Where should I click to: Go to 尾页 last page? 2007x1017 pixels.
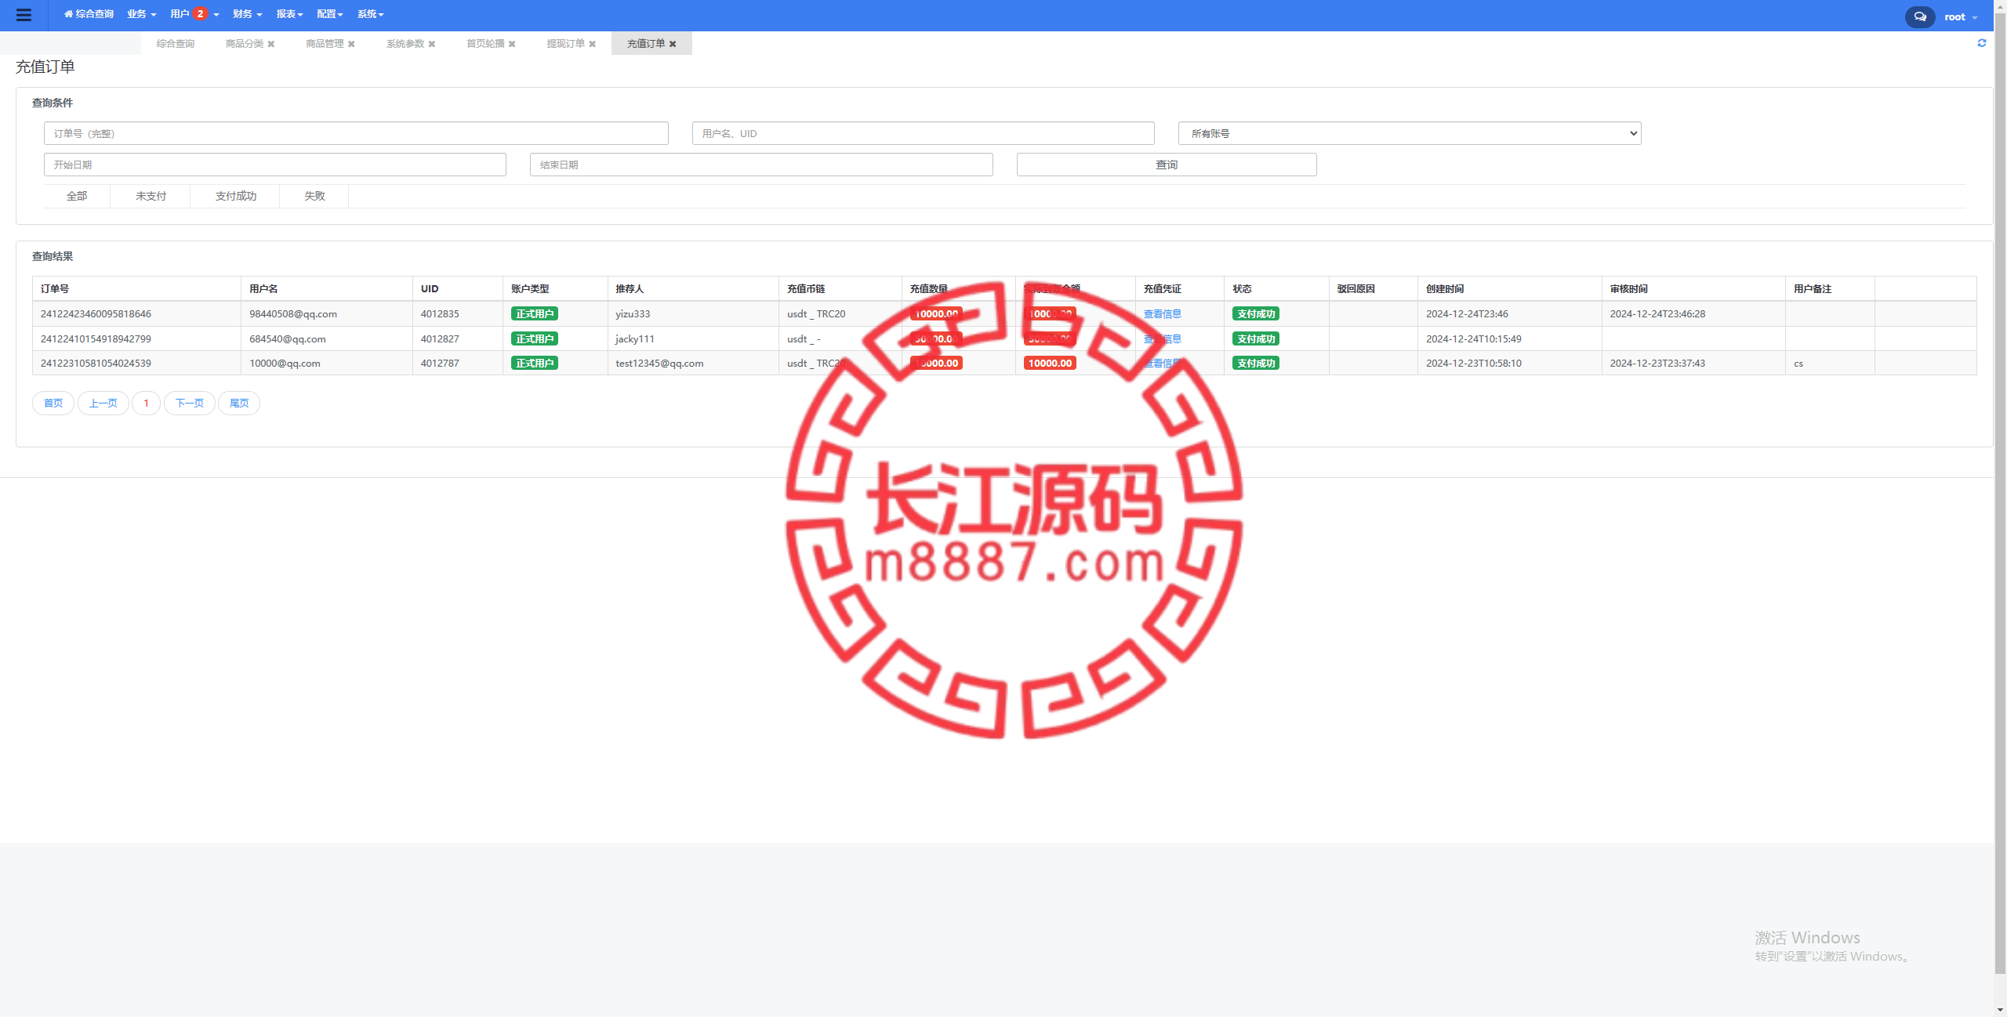tap(239, 403)
